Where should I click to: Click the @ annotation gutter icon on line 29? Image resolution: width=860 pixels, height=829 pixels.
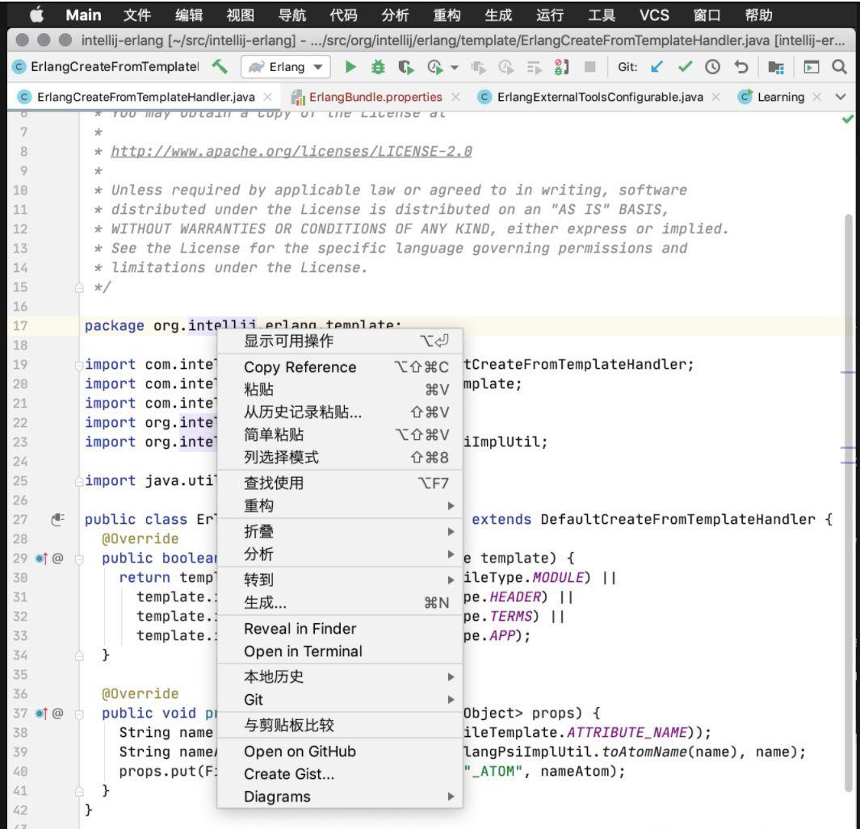point(57,558)
